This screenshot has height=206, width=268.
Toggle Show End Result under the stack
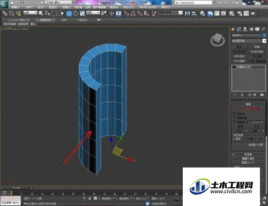[x=242, y=95]
